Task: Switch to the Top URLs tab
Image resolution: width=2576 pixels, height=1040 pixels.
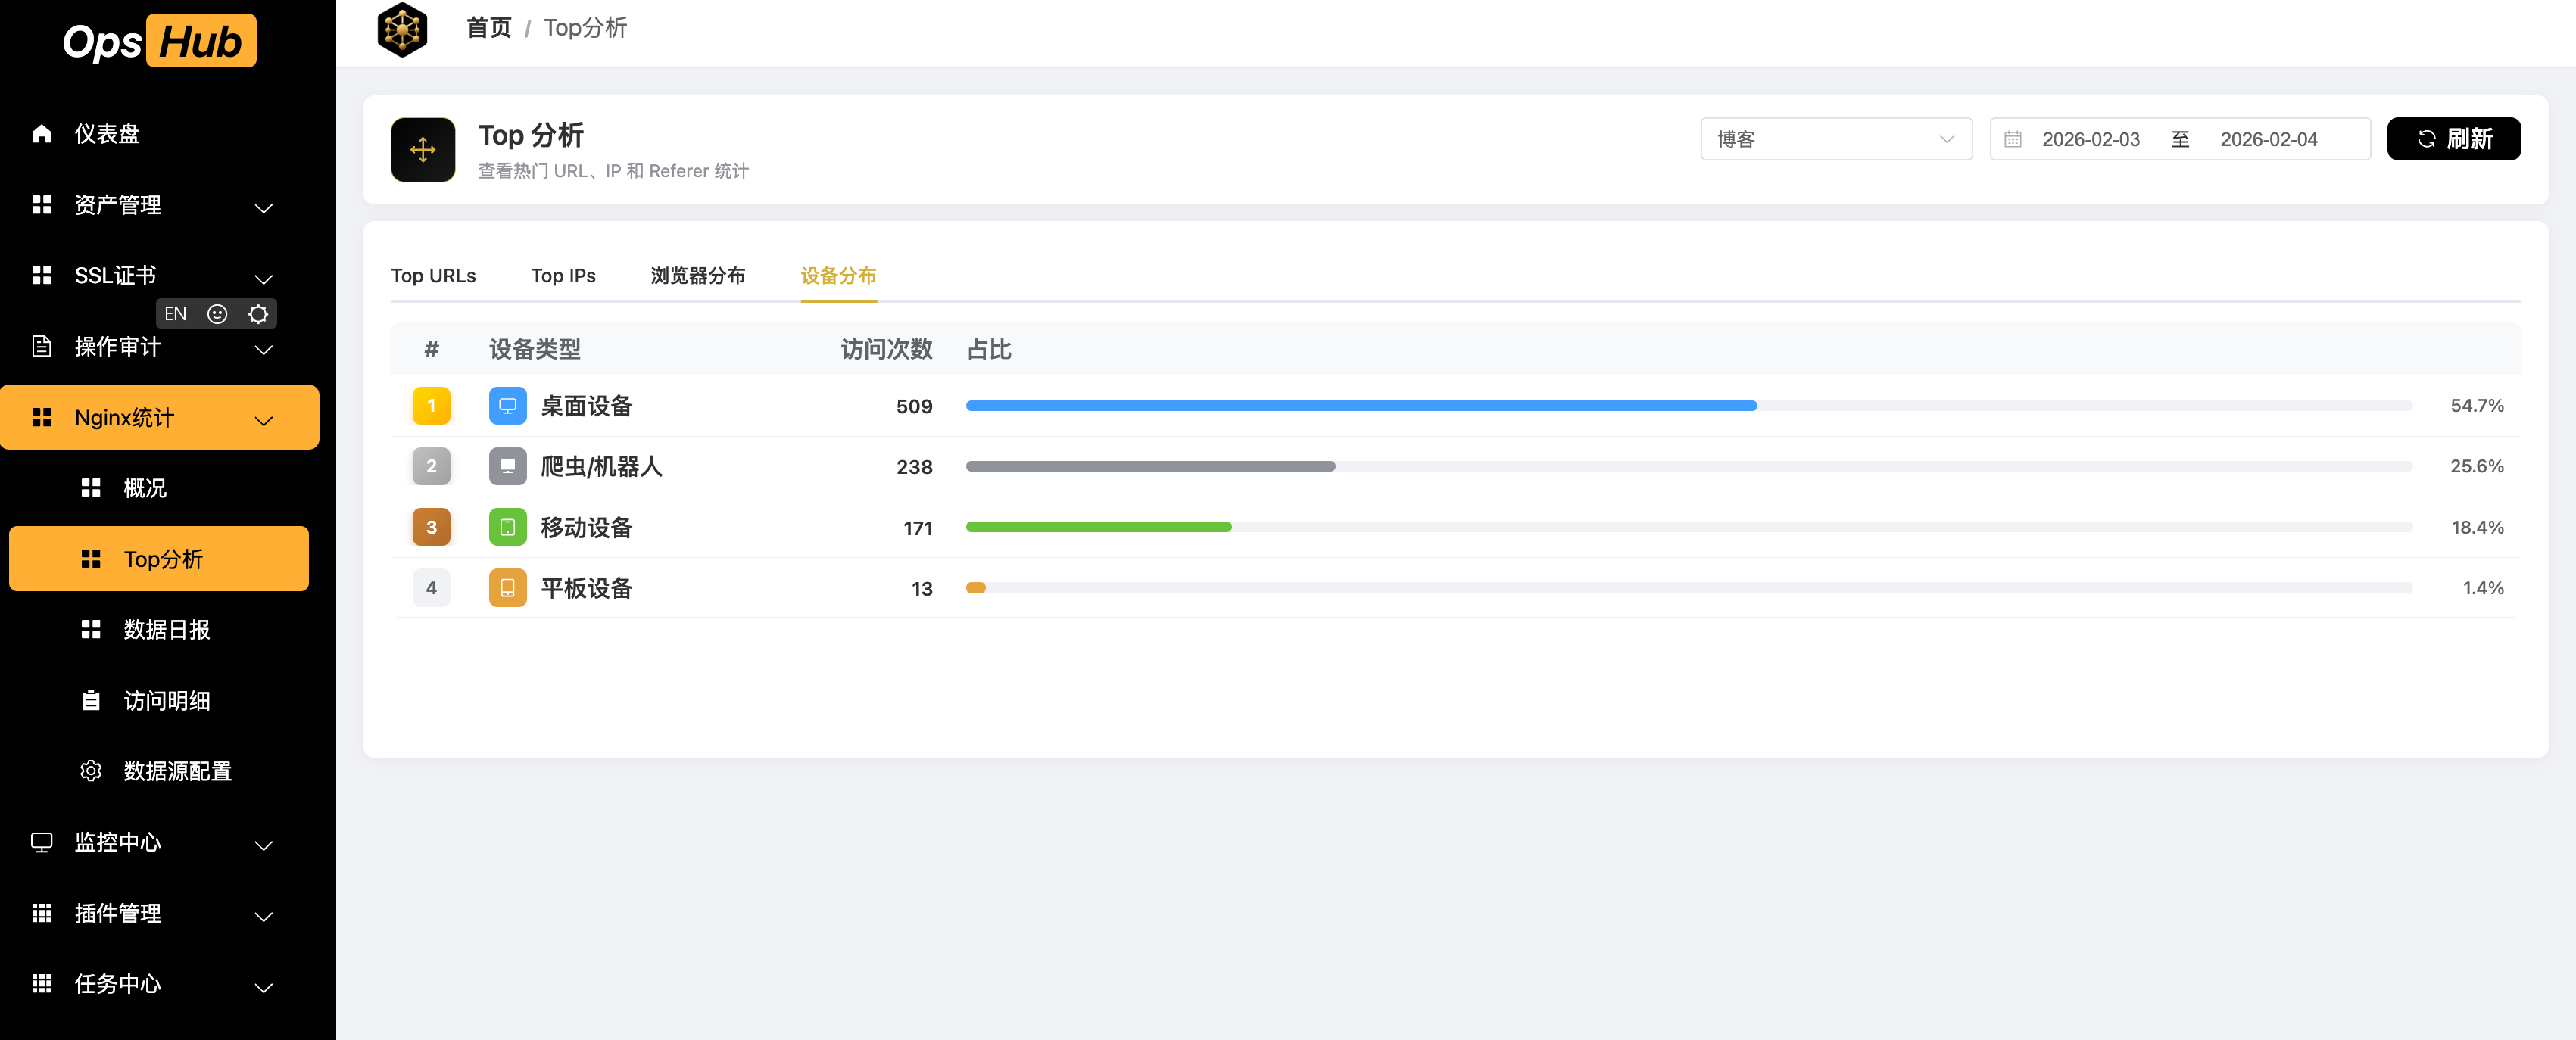Action: [433, 276]
